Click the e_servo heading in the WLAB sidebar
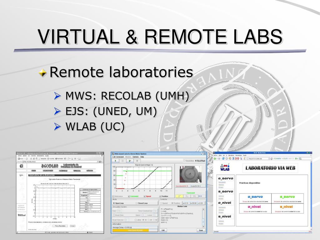The height and width of the screenshot is (240, 320). tap(226, 178)
